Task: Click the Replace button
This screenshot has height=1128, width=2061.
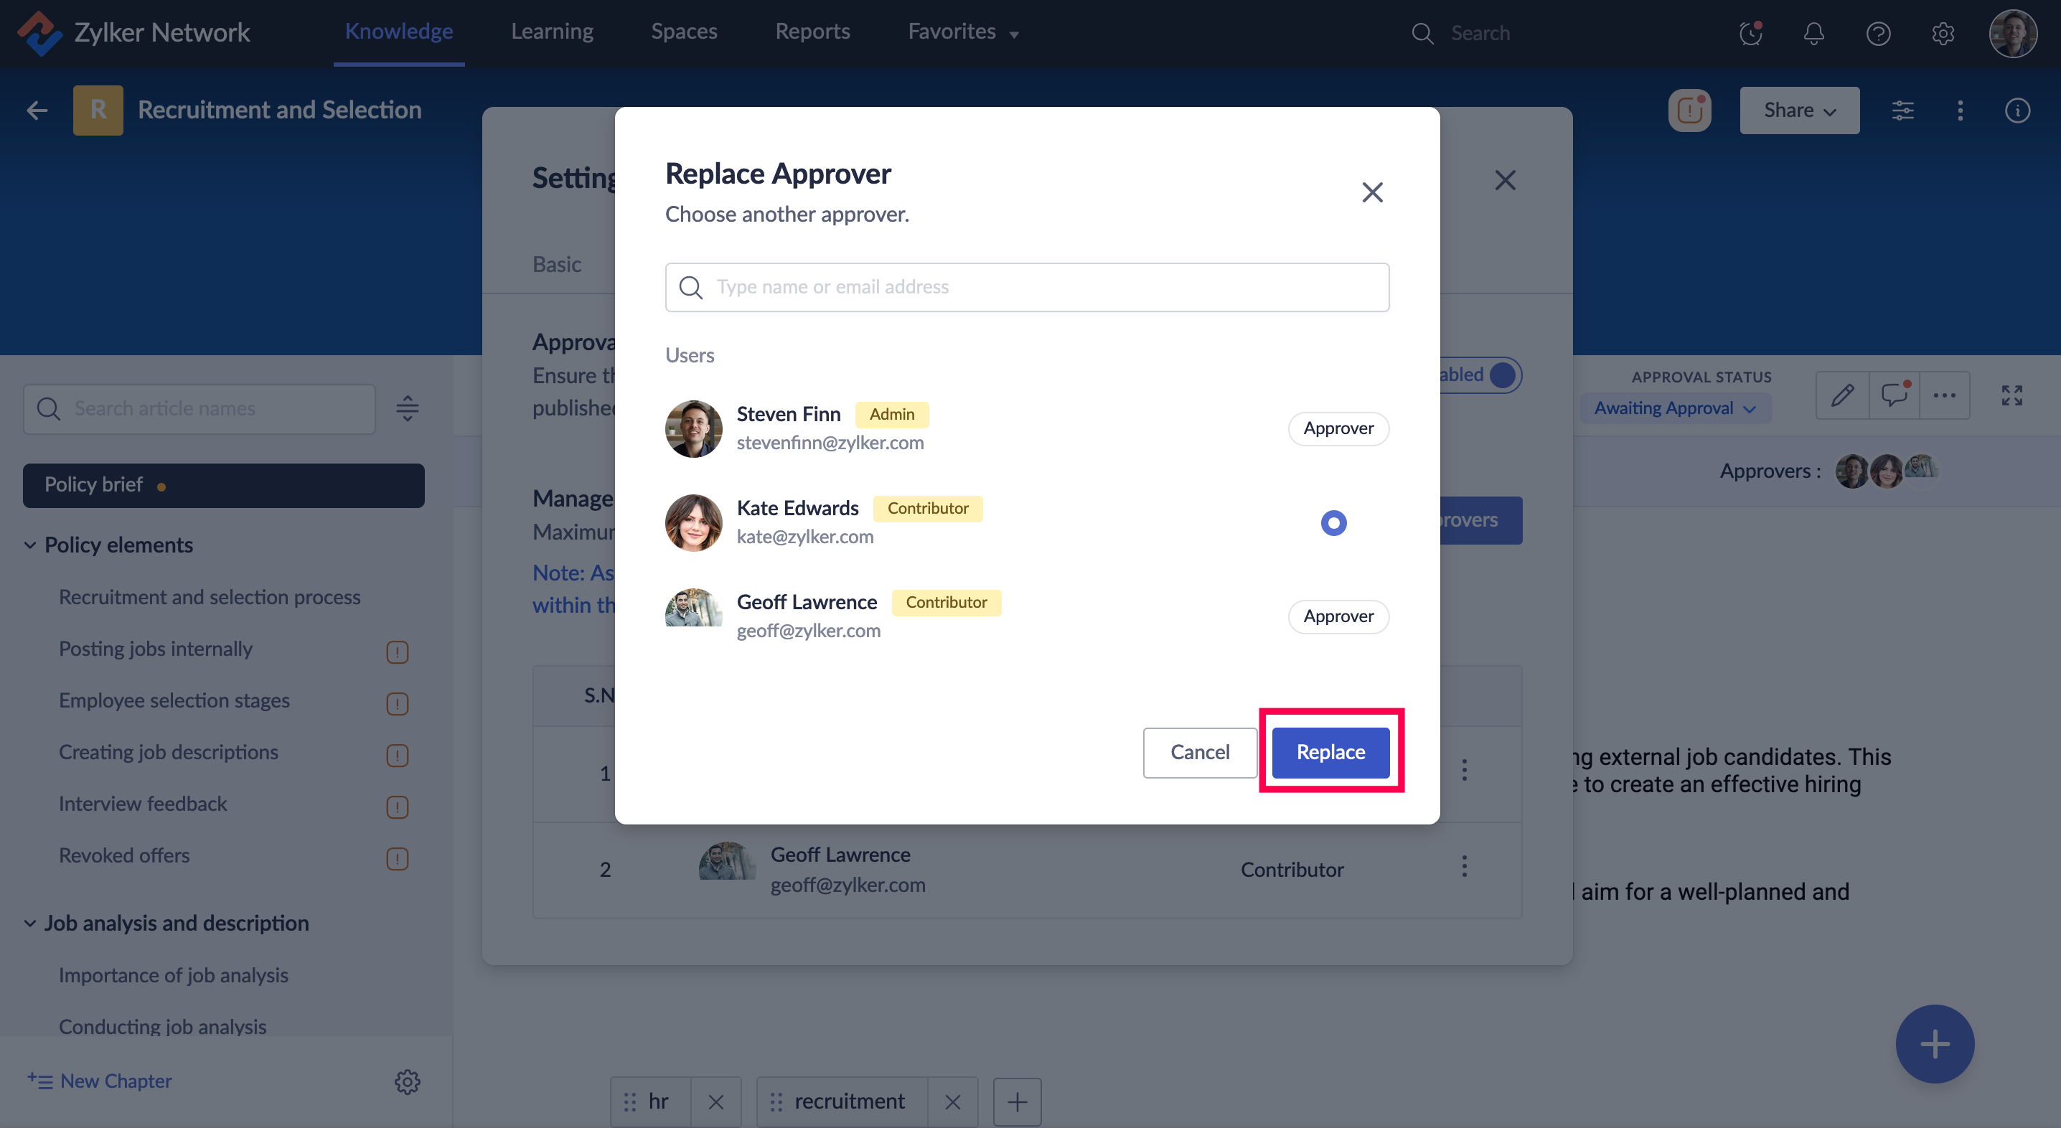Action: pyautogui.click(x=1330, y=752)
